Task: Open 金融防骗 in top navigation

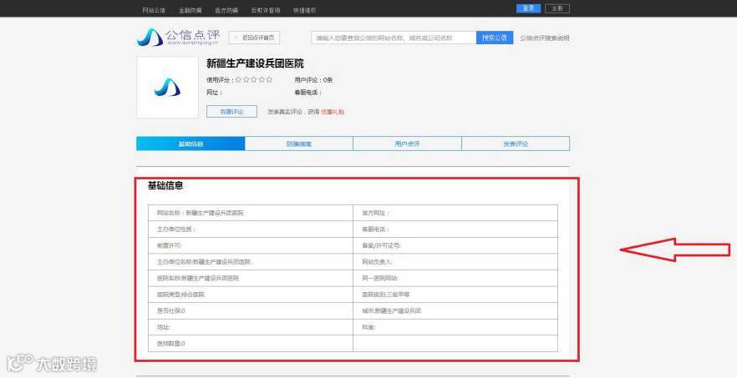Action: point(190,10)
